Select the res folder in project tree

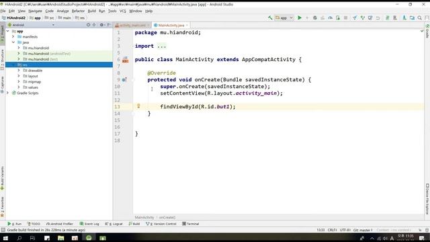click(59, 65)
